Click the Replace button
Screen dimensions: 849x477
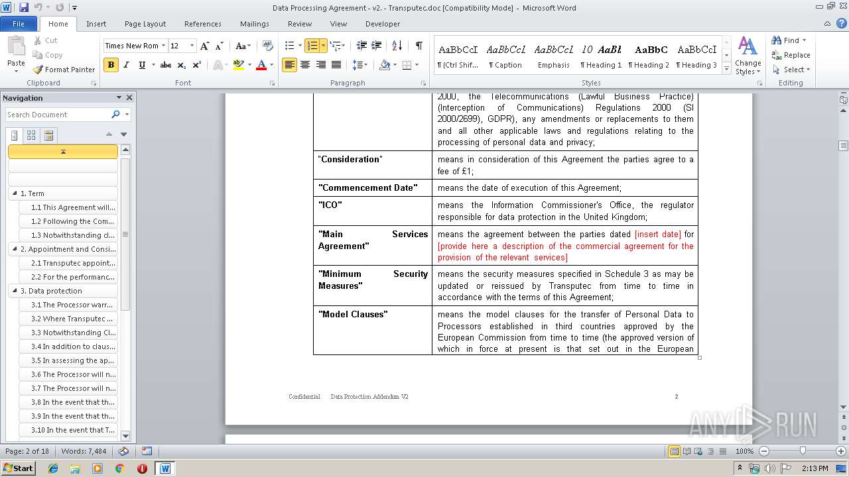pos(791,55)
